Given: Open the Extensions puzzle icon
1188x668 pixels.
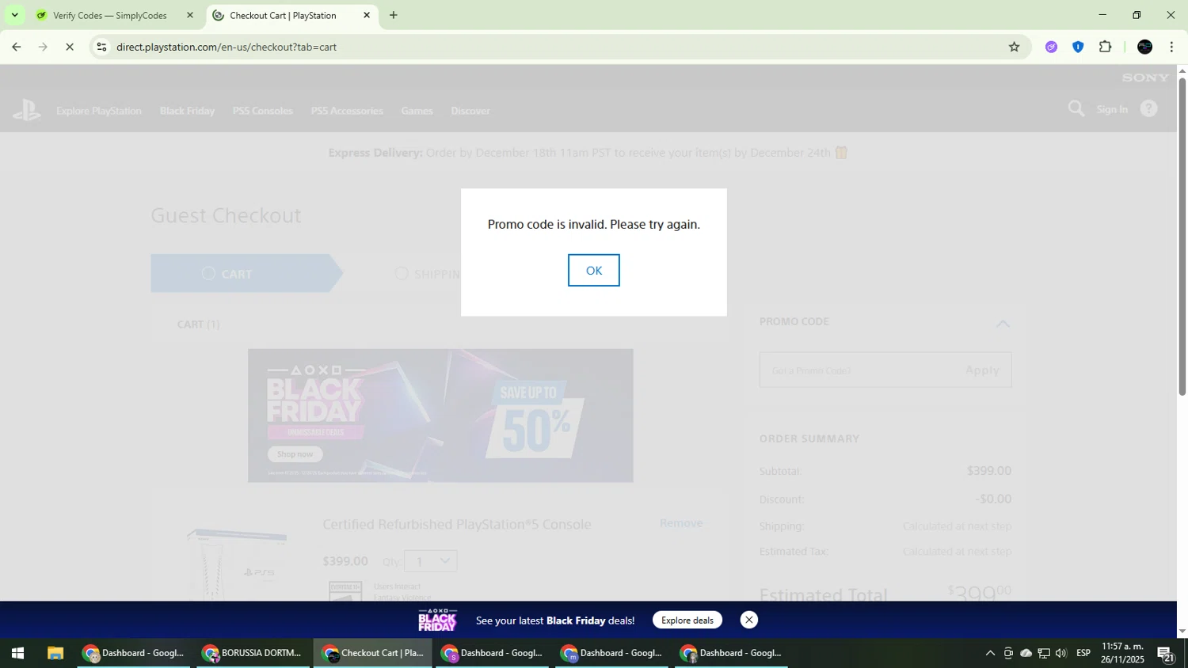Looking at the screenshot, I should point(1105,47).
